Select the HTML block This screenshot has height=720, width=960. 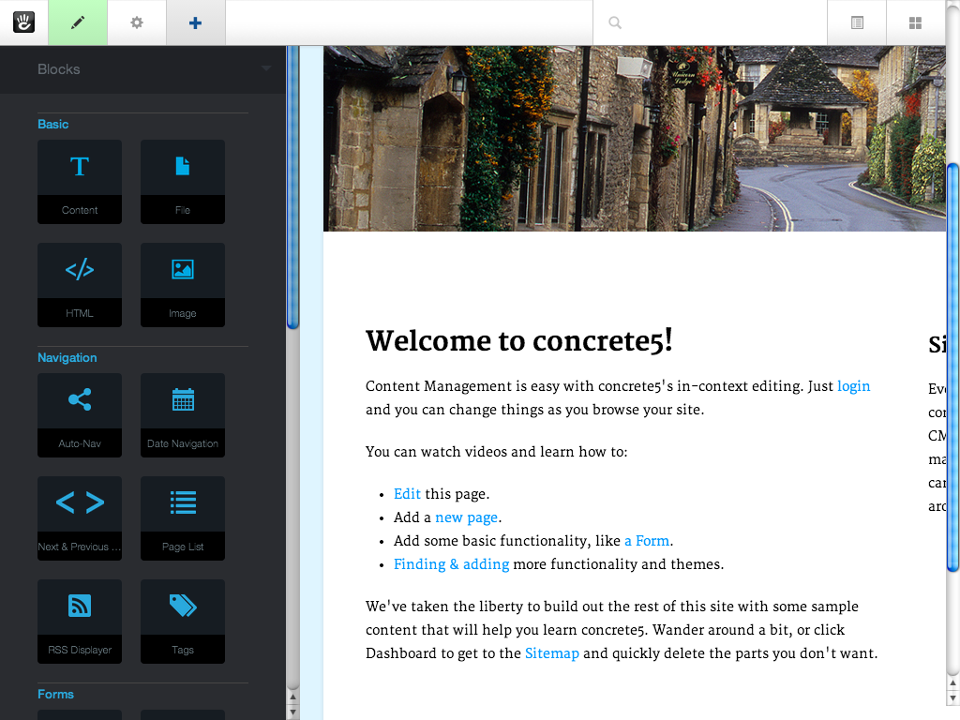pos(80,285)
